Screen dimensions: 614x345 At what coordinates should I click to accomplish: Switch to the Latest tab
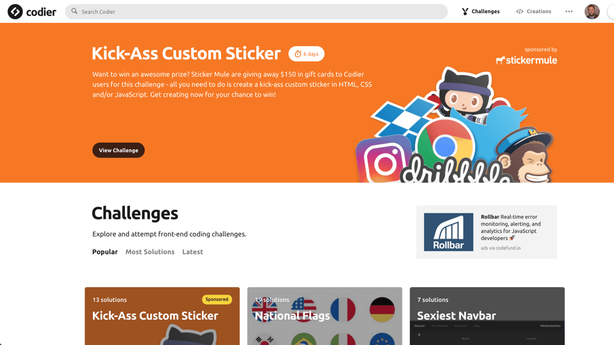coord(193,252)
